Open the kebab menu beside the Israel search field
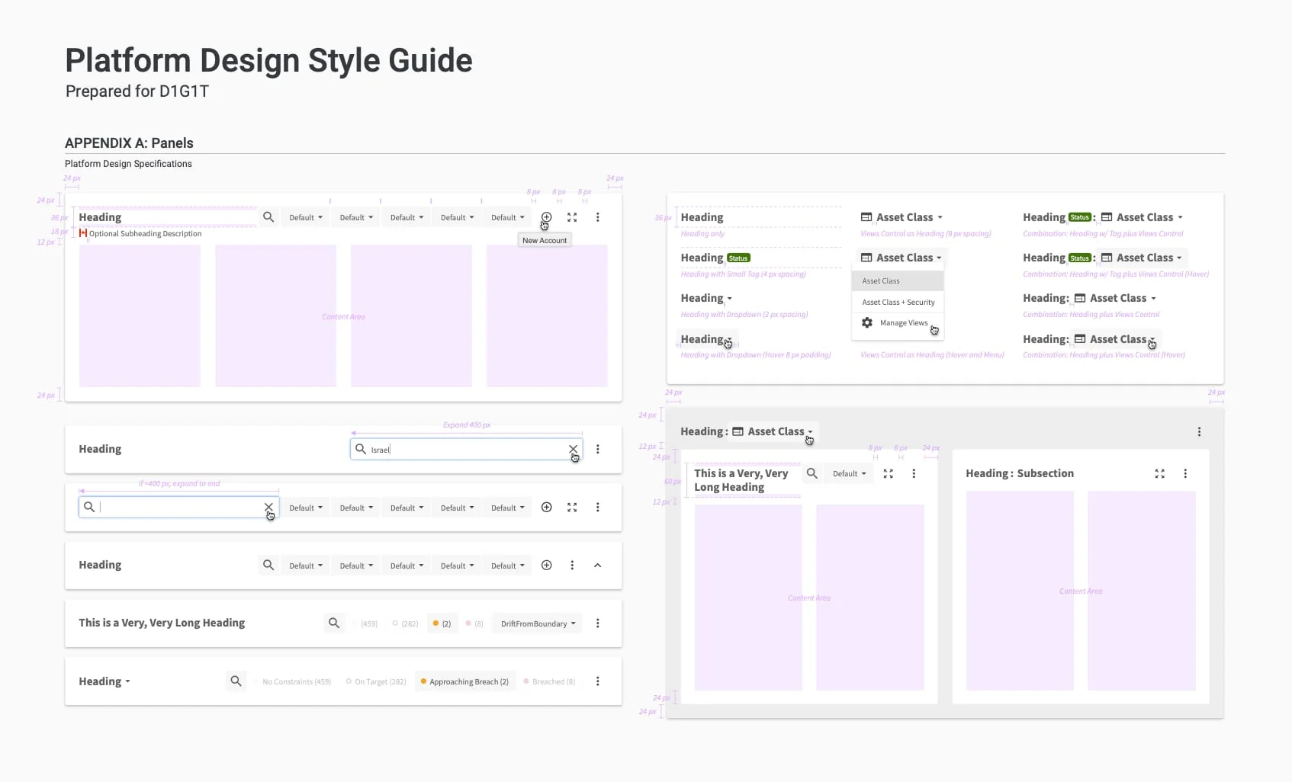 [598, 449]
